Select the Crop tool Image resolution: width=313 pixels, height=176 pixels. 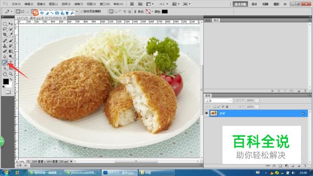[x=5, y=34]
